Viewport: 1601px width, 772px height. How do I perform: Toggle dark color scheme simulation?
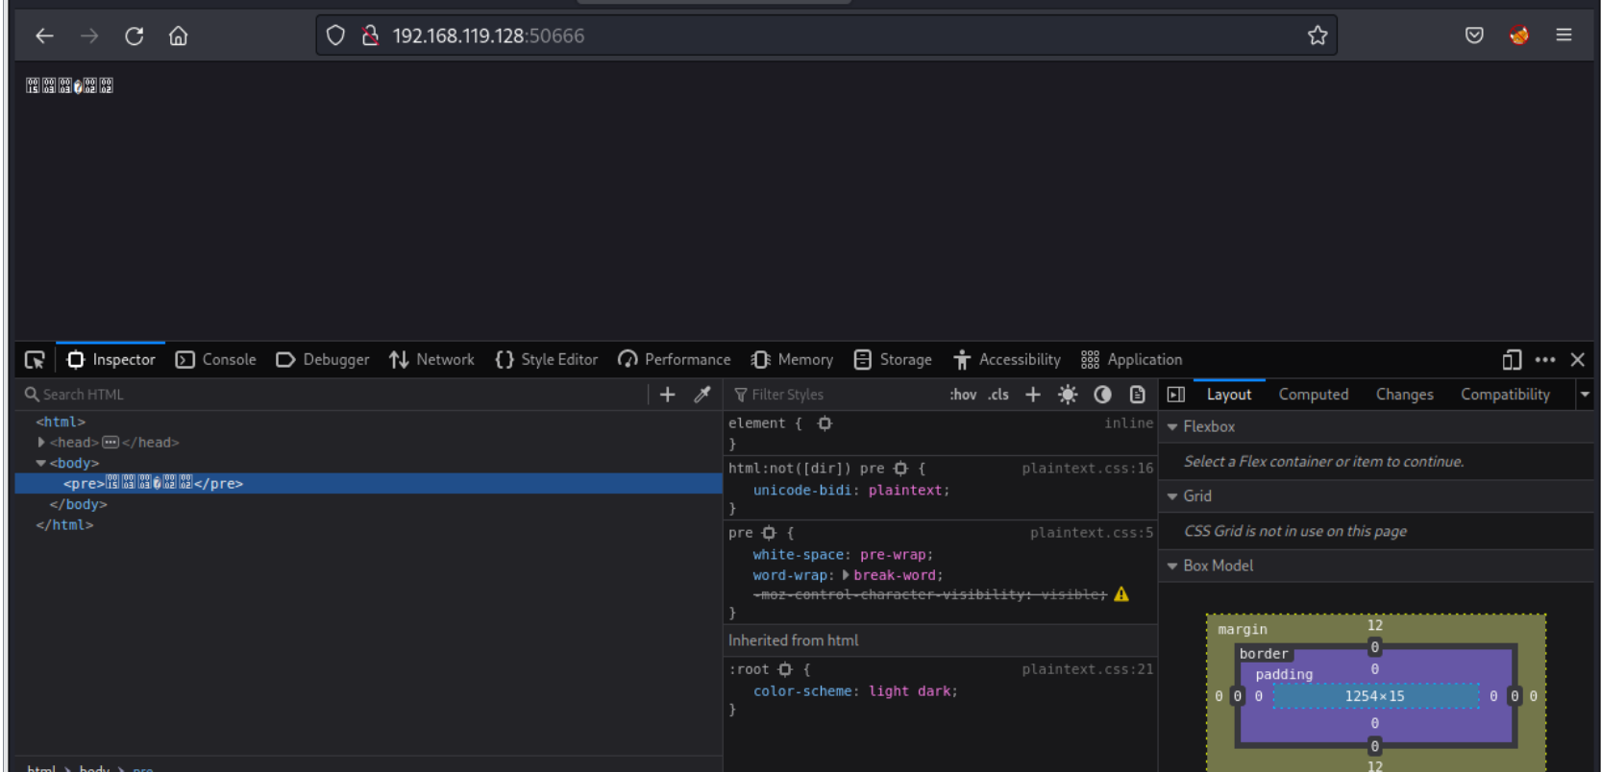pyautogui.click(x=1102, y=395)
